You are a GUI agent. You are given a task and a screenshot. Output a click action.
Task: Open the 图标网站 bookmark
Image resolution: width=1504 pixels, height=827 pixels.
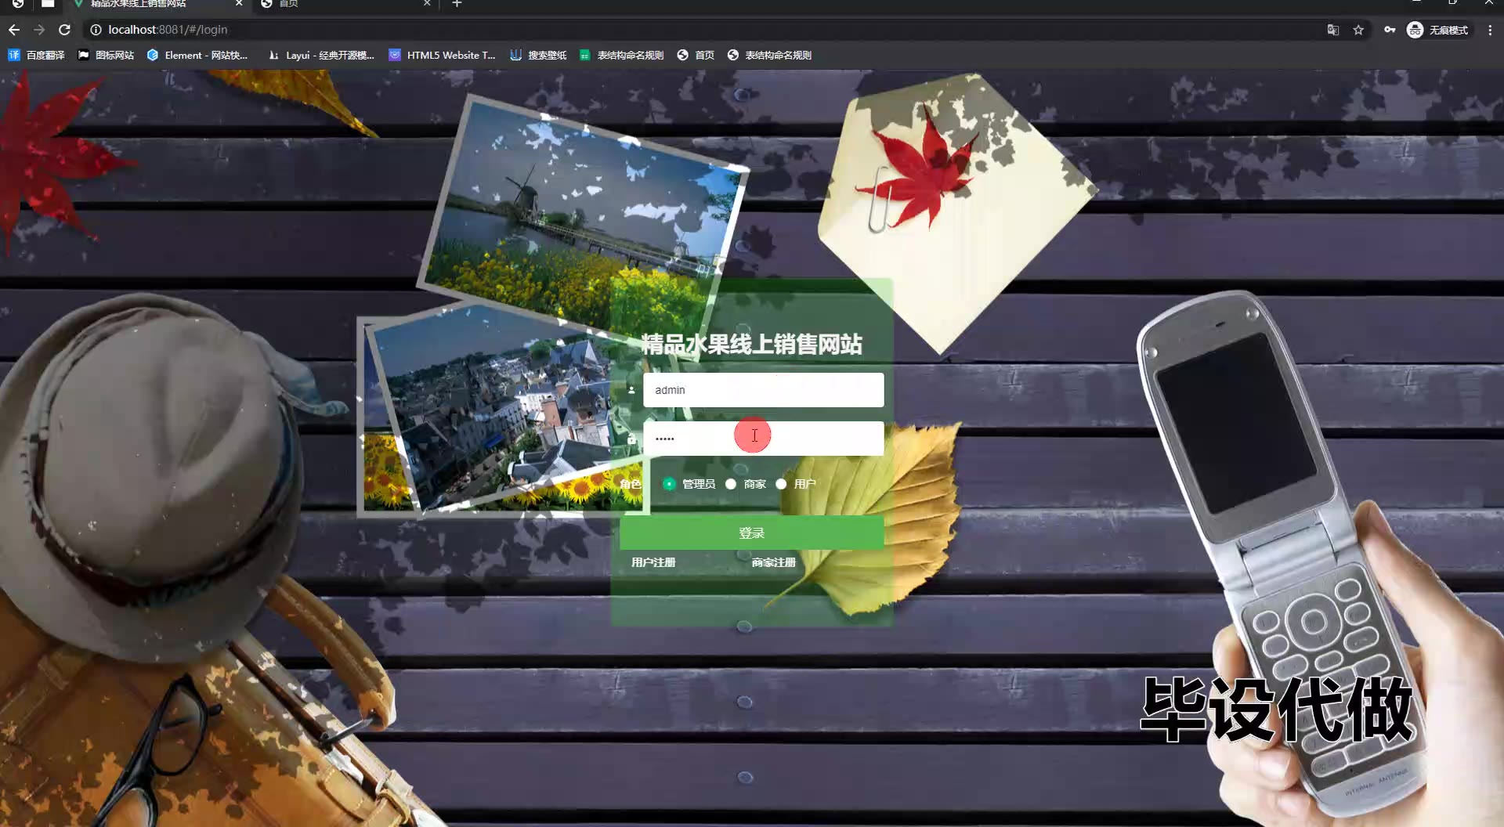[106, 55]
